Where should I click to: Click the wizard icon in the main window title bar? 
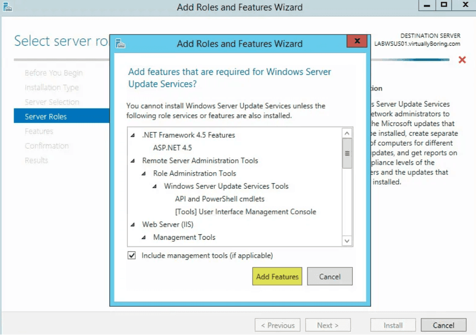(8, 7)
